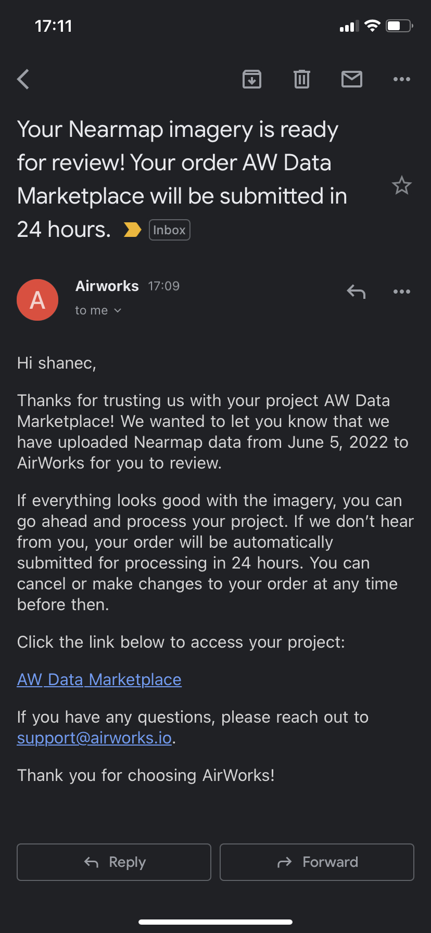
Task: Mark email as unread with envelope icon
Action: [x=352, y=79]
